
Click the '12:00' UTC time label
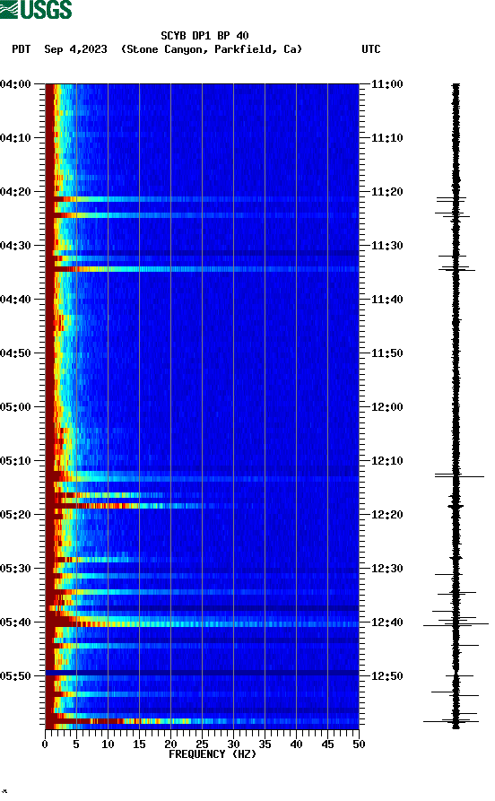click(x=387, y=407)
